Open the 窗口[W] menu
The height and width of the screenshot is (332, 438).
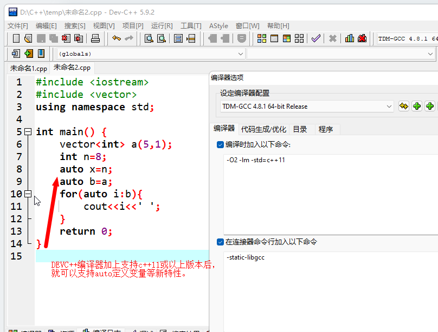point(248,26)
